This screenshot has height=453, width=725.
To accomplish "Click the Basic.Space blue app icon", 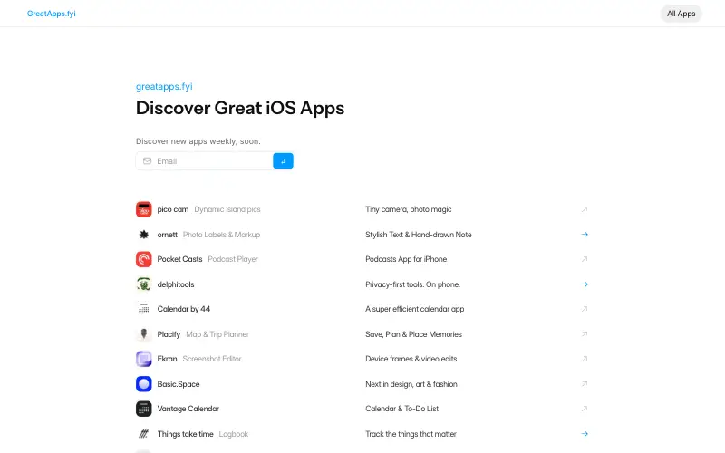I will (x=144, y=383).
